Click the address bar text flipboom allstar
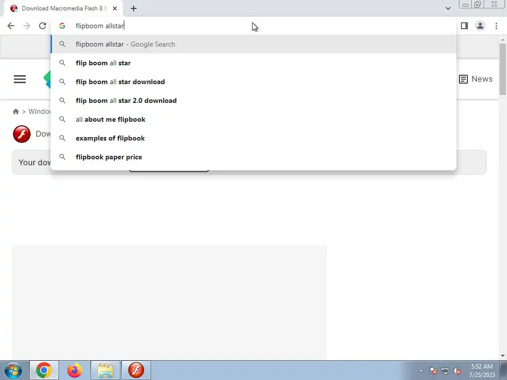 pos(100,26)
